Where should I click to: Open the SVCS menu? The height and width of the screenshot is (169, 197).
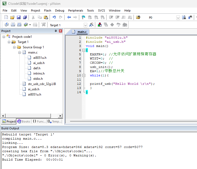tap(102, 10)
